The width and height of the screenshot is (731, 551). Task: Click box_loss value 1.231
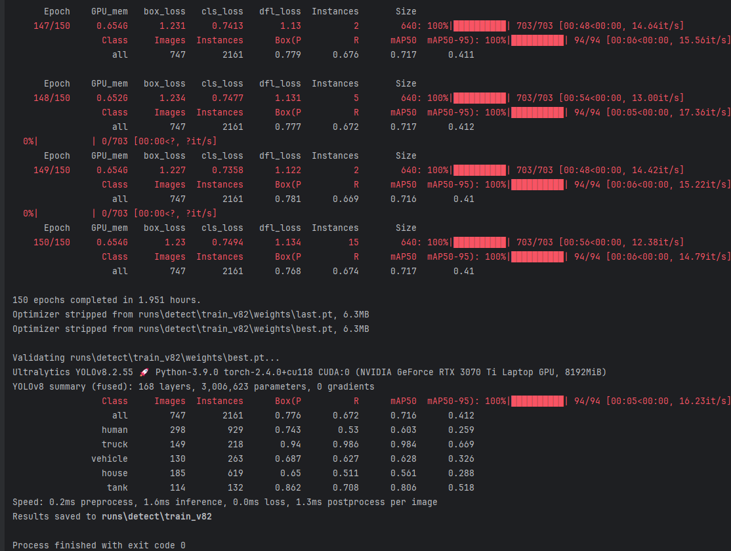point(173,26)
